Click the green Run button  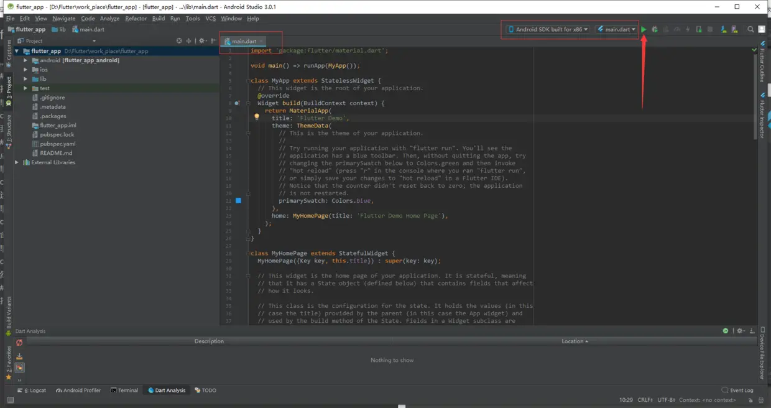[x=644, y=29]
